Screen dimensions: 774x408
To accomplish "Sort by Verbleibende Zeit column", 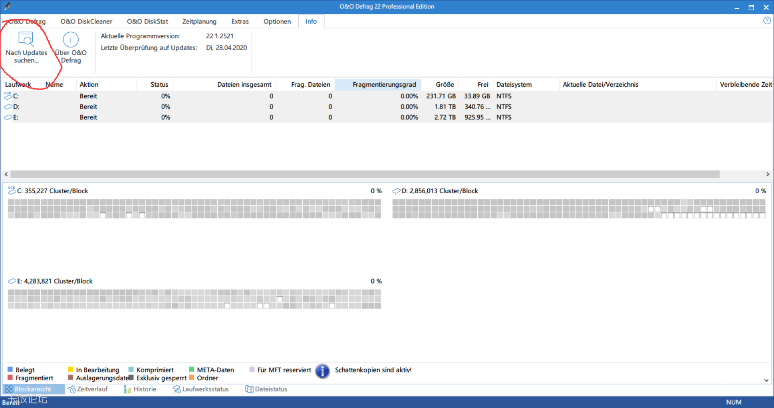I will (x=745, y=84).
